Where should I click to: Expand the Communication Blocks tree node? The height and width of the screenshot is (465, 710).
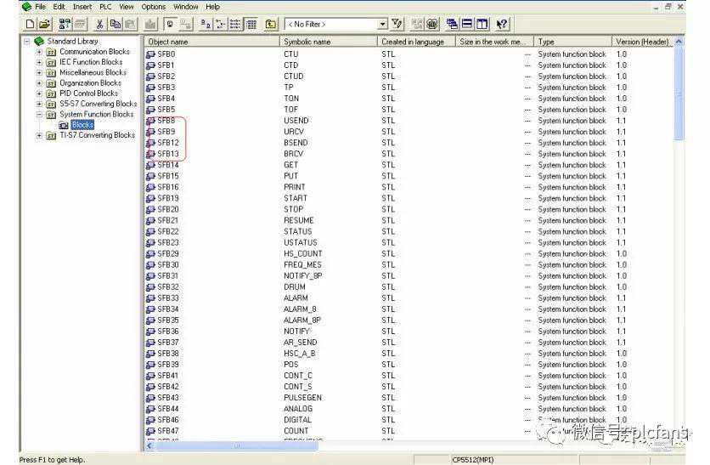tap(39, 52)
